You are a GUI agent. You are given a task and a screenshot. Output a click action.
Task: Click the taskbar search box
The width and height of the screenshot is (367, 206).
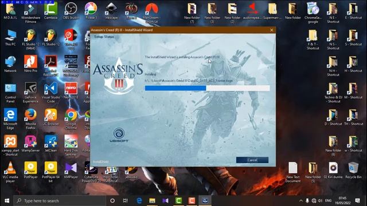[x=60, y=201]
